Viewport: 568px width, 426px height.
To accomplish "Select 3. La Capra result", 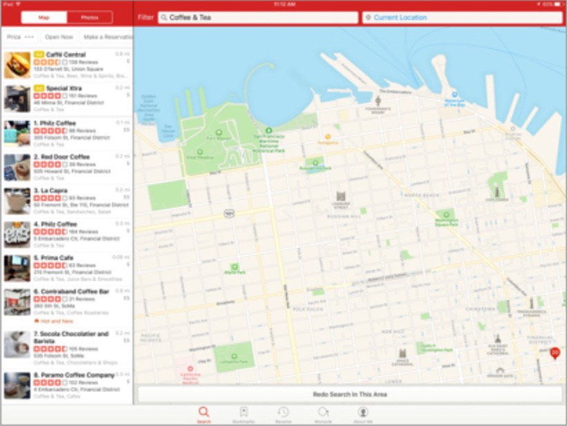I will [67, 201].
